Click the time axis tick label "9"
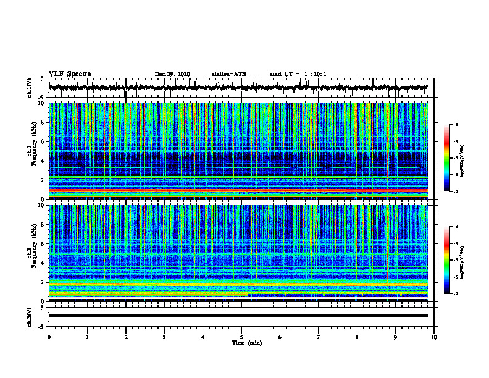The height and width of the screenshot is (378, 489). [x=395, y=337]
